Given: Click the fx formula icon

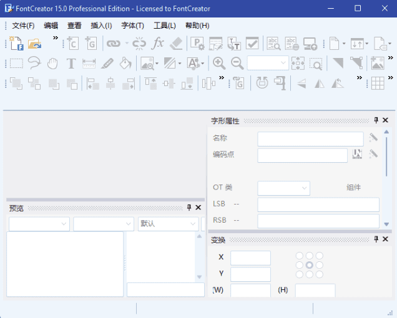Looking at the screenshot, I should [157, 43].
